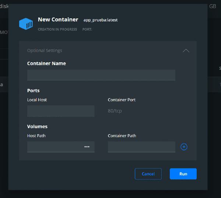Click the 80/tcp container port value
This screenshot has height=198, width=221.
point(115,111)
